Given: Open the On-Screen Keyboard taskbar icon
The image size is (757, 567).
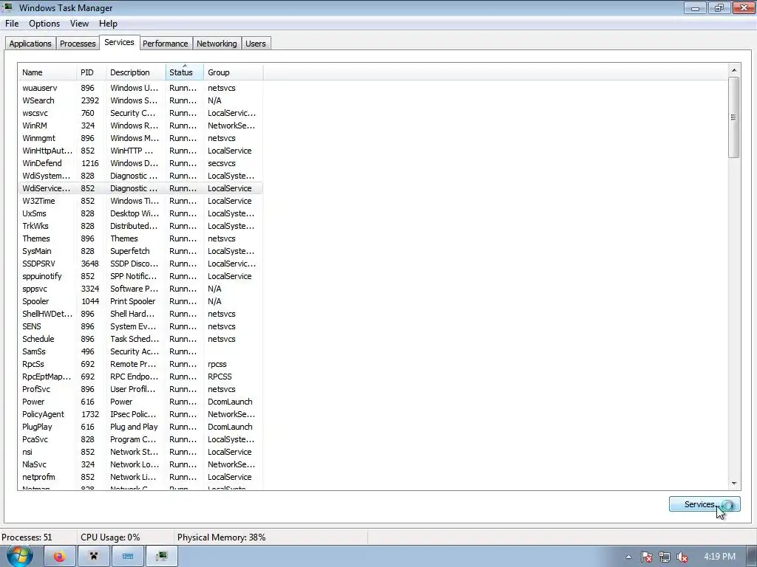Looking at the screenshot, I should pyautogui.click(x=127, y=557).
